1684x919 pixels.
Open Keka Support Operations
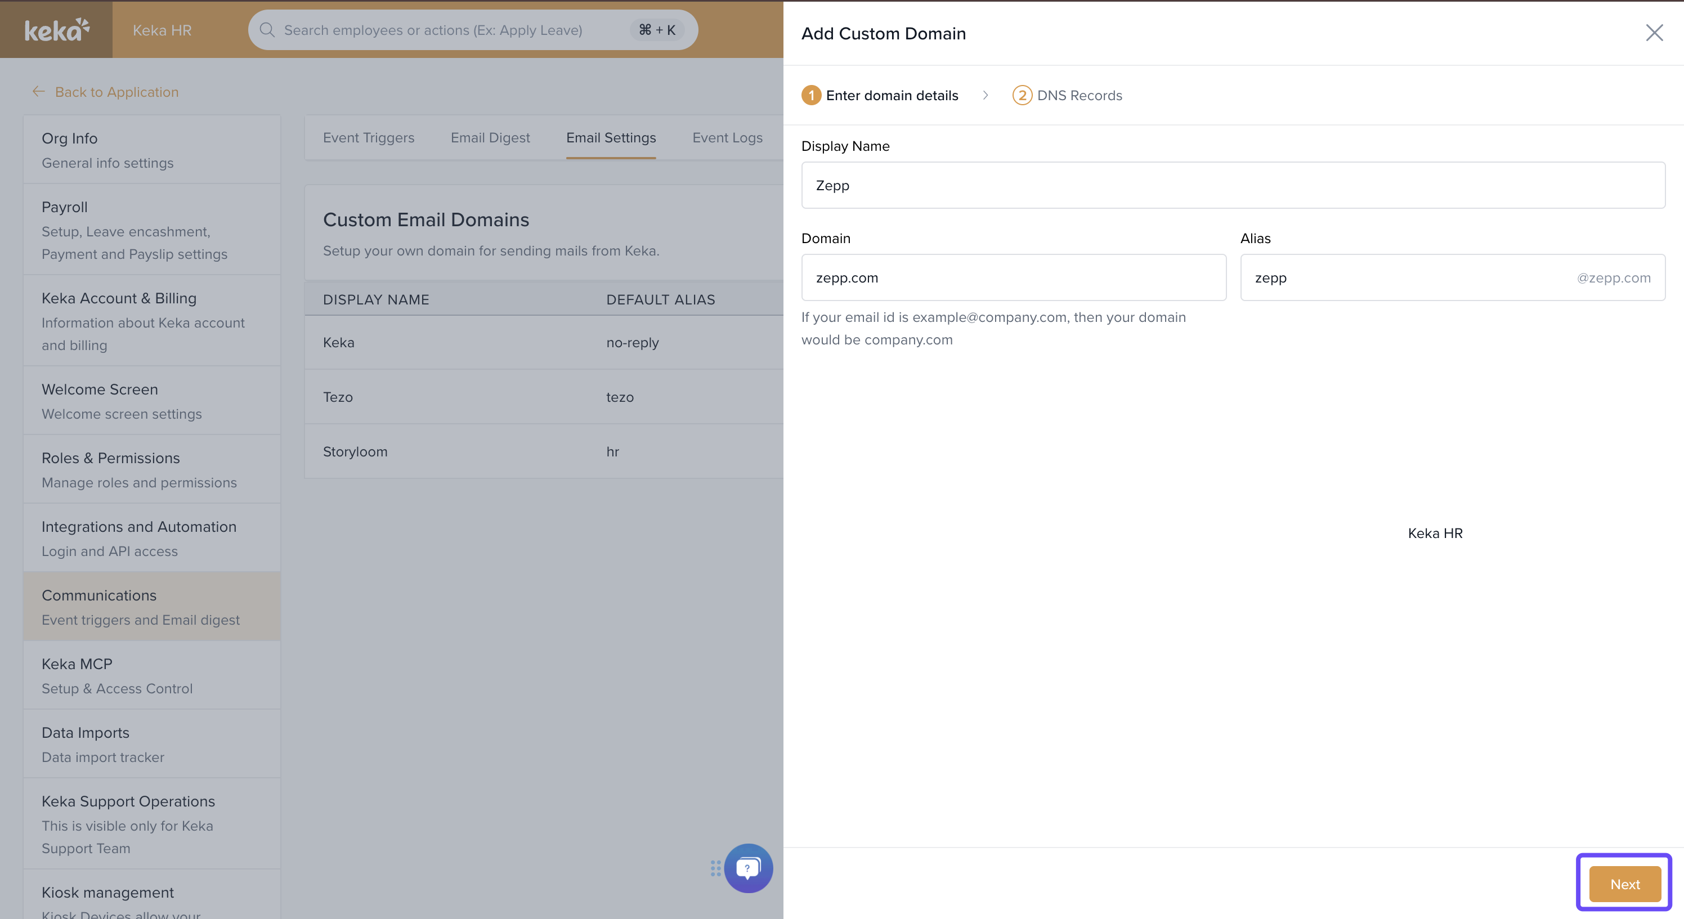[151, 823]
